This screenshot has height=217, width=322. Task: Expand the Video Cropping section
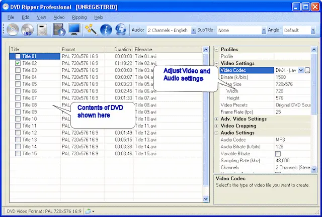click(x=216, y=126)
